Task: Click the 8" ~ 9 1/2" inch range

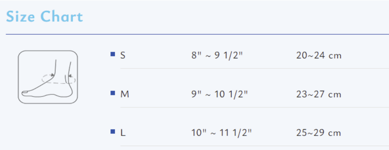Action: pos(217,56)
